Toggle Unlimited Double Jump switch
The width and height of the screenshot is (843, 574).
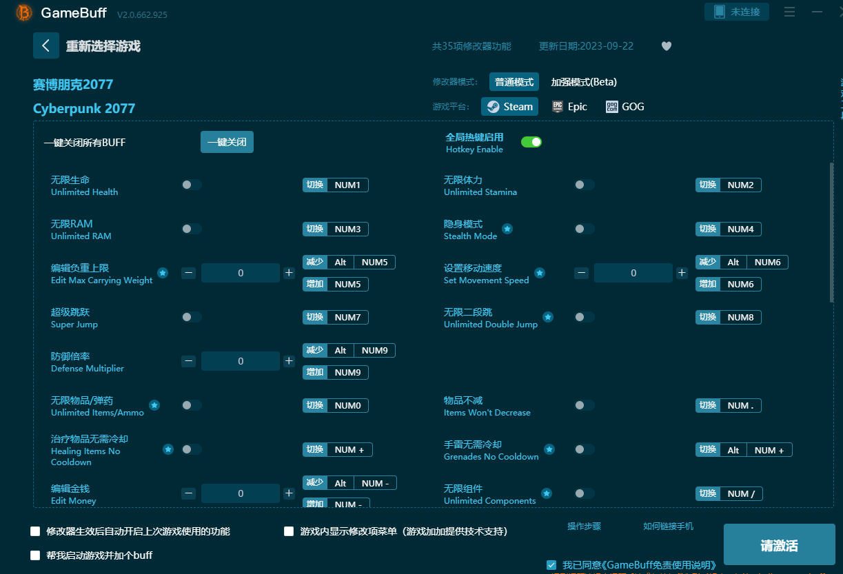(x=585, y=317)
